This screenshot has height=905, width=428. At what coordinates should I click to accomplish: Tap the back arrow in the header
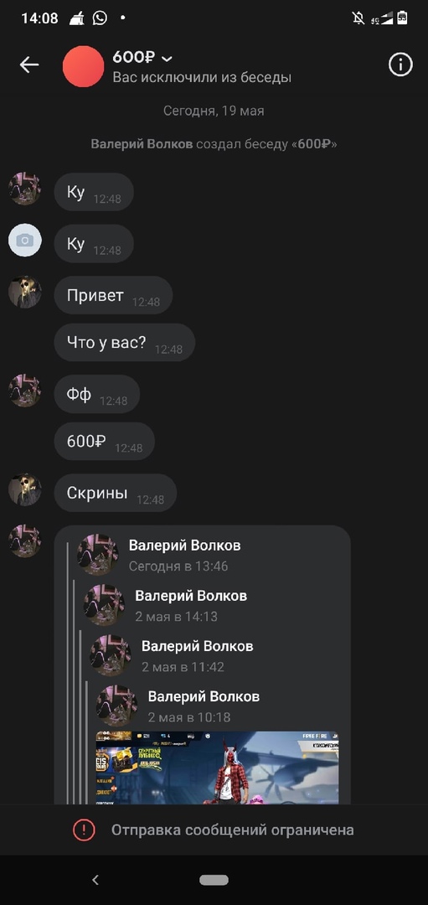pos(29,65)
